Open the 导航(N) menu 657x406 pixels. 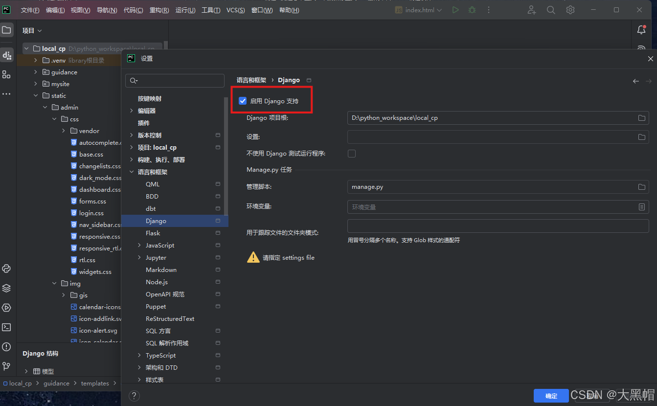pos(107,10)
